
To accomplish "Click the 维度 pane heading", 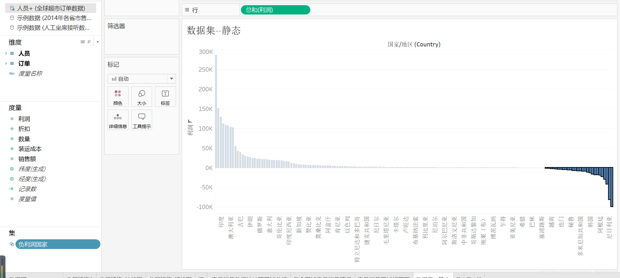I will click(x=15, y=42).
